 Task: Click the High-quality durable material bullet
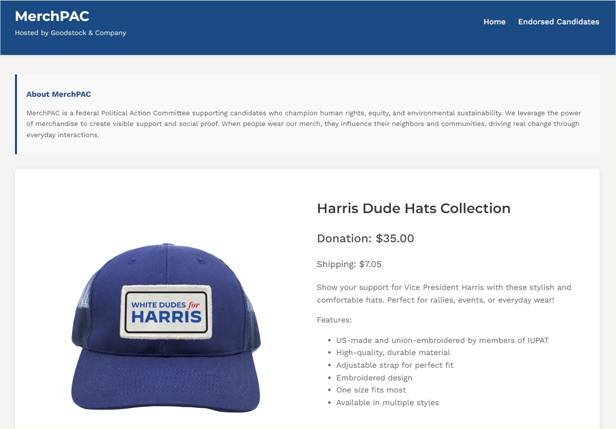pos(393,352)
